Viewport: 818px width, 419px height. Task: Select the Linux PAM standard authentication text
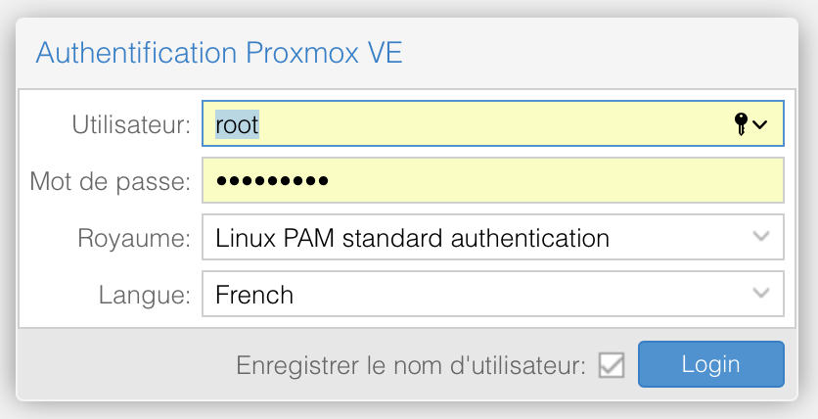tap(412, 237)
